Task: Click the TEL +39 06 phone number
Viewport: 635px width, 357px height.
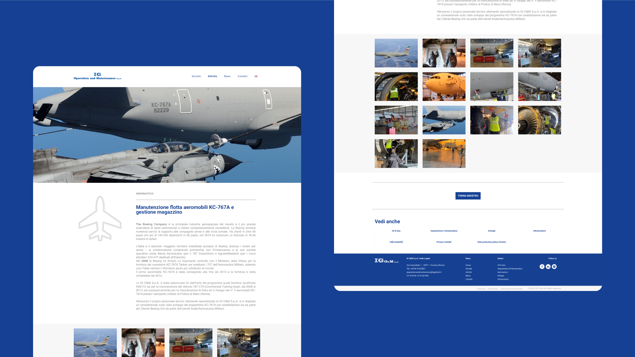Action: (416, 269)
